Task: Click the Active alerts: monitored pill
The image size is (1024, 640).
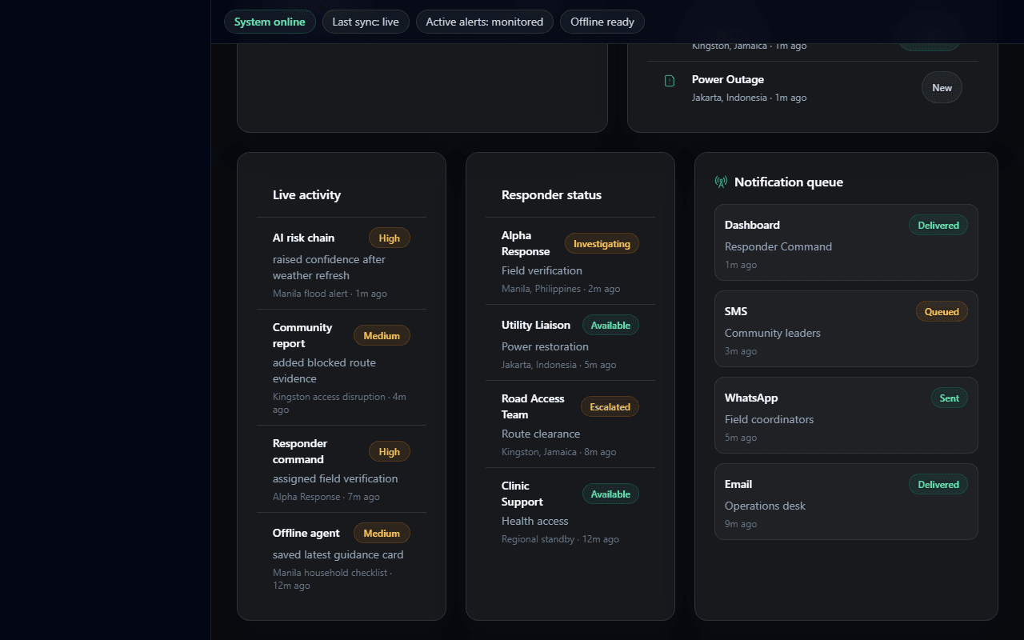Action: coord(485,22)
